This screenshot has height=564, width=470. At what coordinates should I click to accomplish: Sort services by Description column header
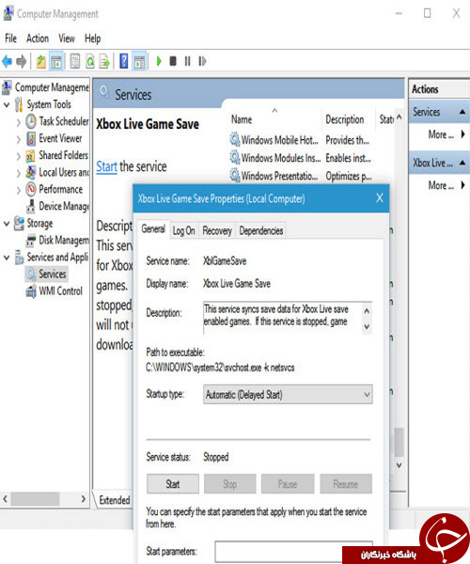[x=344, y=119]
